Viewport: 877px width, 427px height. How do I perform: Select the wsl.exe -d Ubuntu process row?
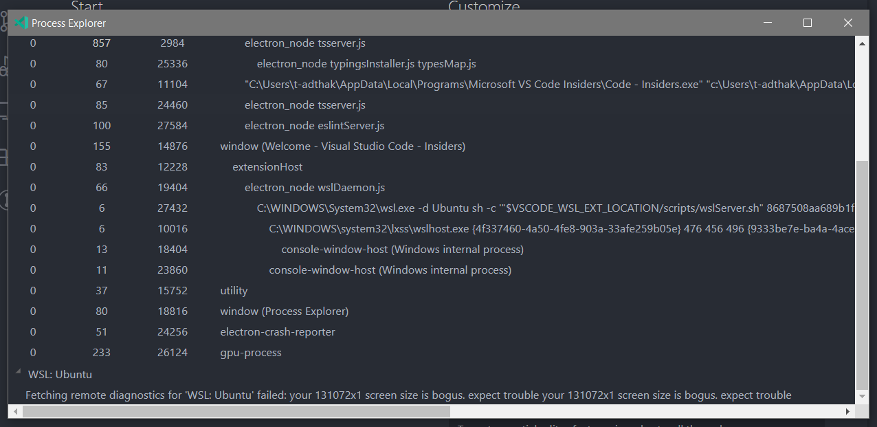click(x=432, y=208)
